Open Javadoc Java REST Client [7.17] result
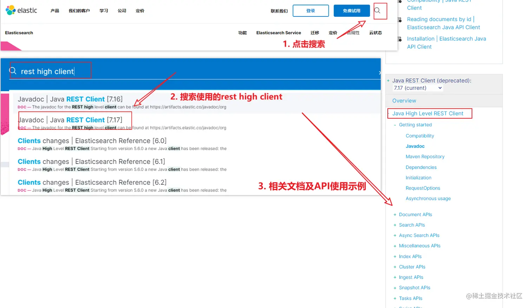Viewport: 531px width, 308px height. click(70, 120)
